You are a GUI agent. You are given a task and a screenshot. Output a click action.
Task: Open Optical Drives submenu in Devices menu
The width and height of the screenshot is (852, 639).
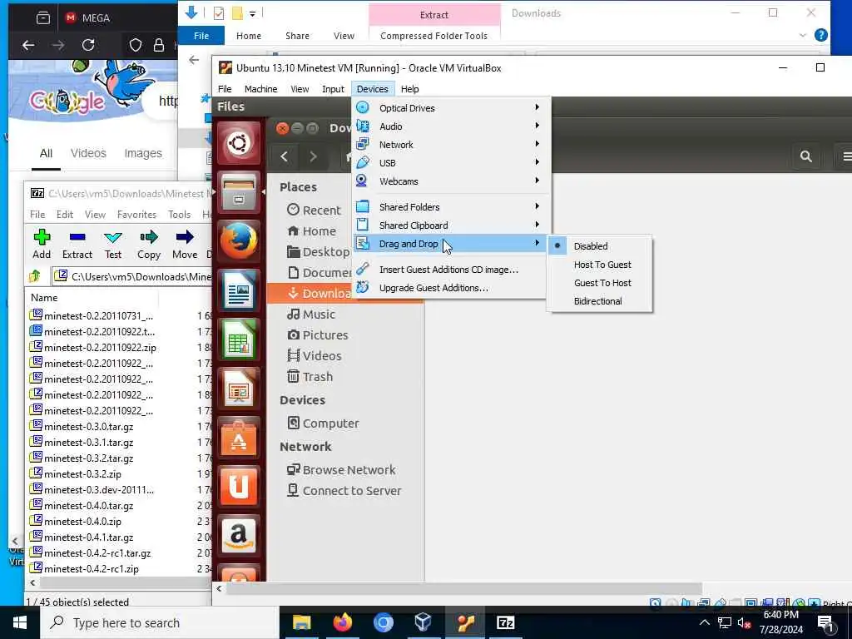[x=450, y=108]
